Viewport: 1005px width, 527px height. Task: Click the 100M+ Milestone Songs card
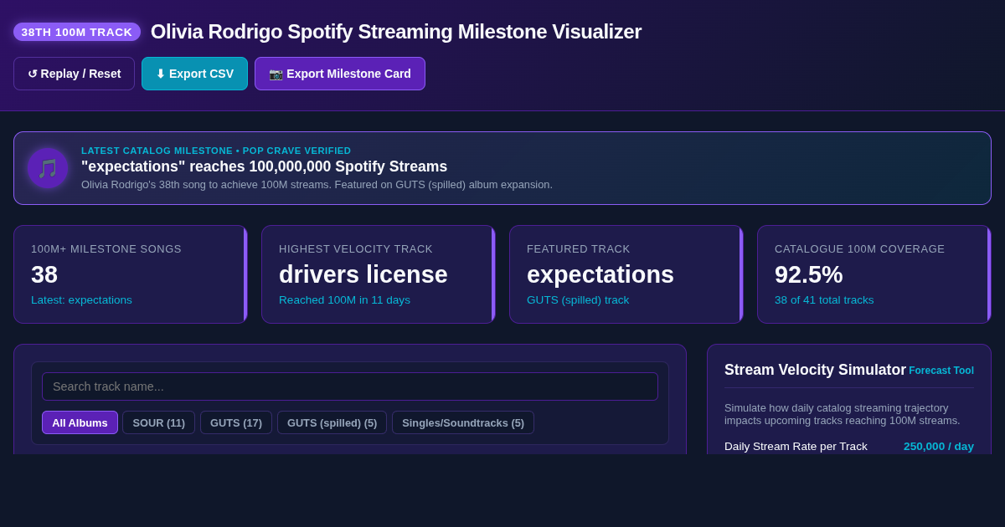(x=131, y=274)
